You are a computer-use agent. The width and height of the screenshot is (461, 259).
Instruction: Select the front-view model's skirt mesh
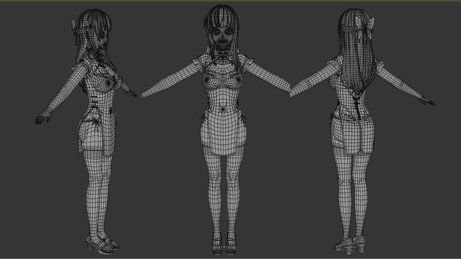click(223, 133)
